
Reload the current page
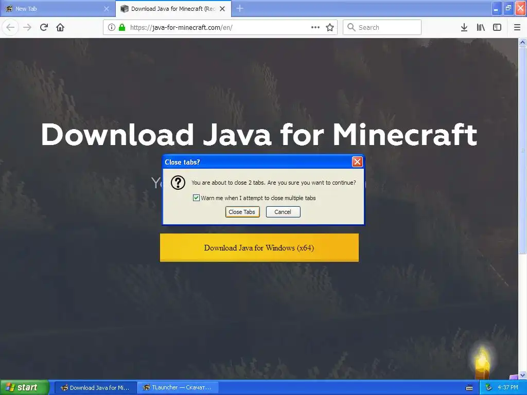coord(44,27)
